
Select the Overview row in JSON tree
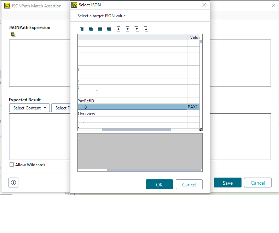pyautogui.click(x=132, y=113)
